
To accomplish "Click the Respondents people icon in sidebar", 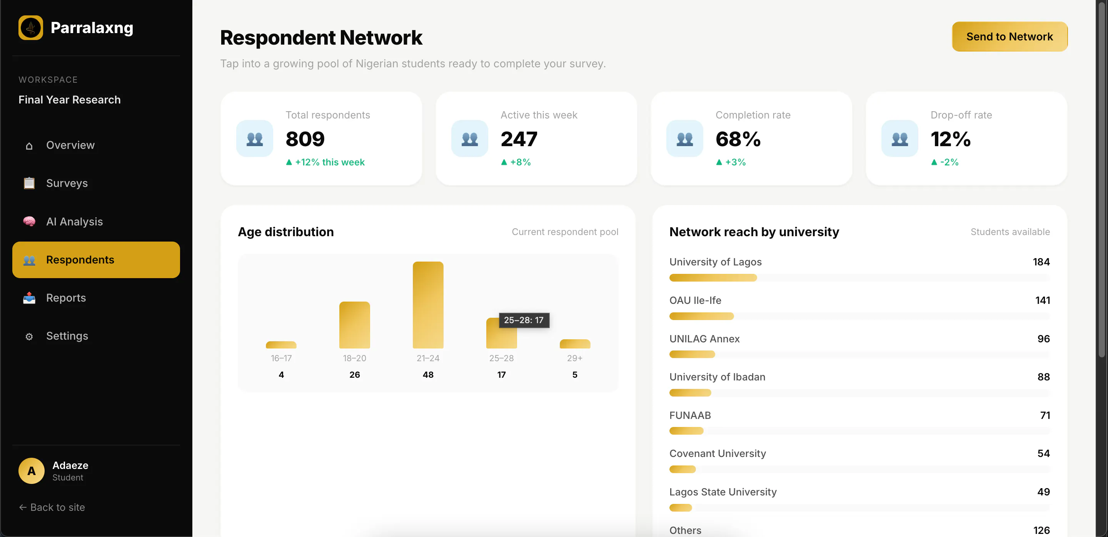I will pyautogui.click(x=29, y=260).
